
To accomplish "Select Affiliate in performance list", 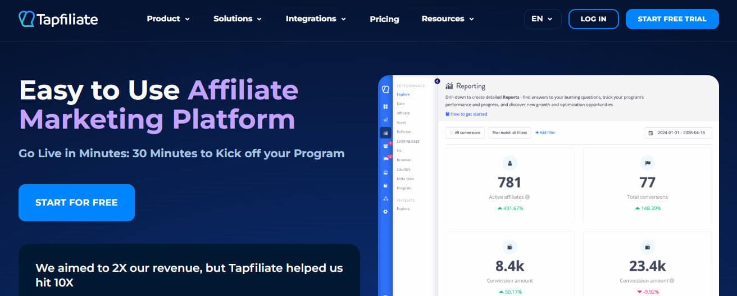I will pos(403,113).
